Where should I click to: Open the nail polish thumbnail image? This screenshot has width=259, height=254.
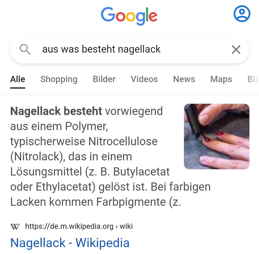(216, 137)
